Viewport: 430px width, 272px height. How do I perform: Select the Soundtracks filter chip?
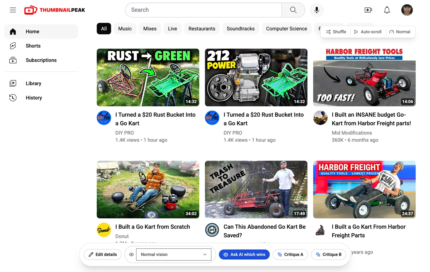(x=241, y=29)
